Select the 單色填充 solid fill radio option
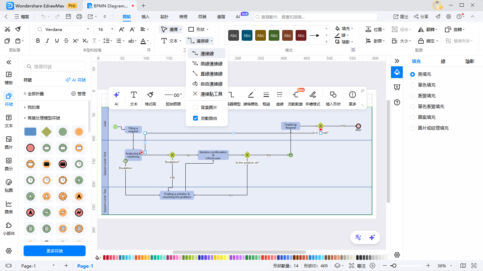The image size is (483, 271). (x=413, y=85)
